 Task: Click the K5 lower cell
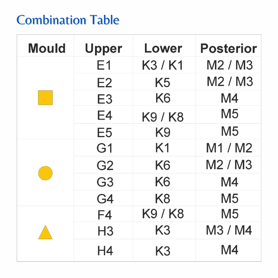(x=163, y=82)
